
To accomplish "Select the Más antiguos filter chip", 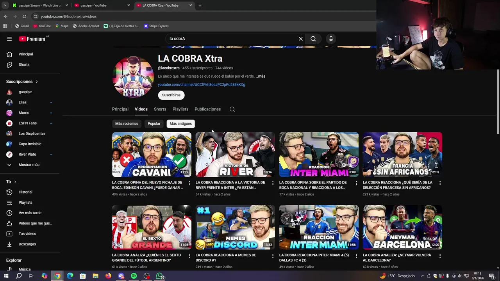I will point(181,124).
